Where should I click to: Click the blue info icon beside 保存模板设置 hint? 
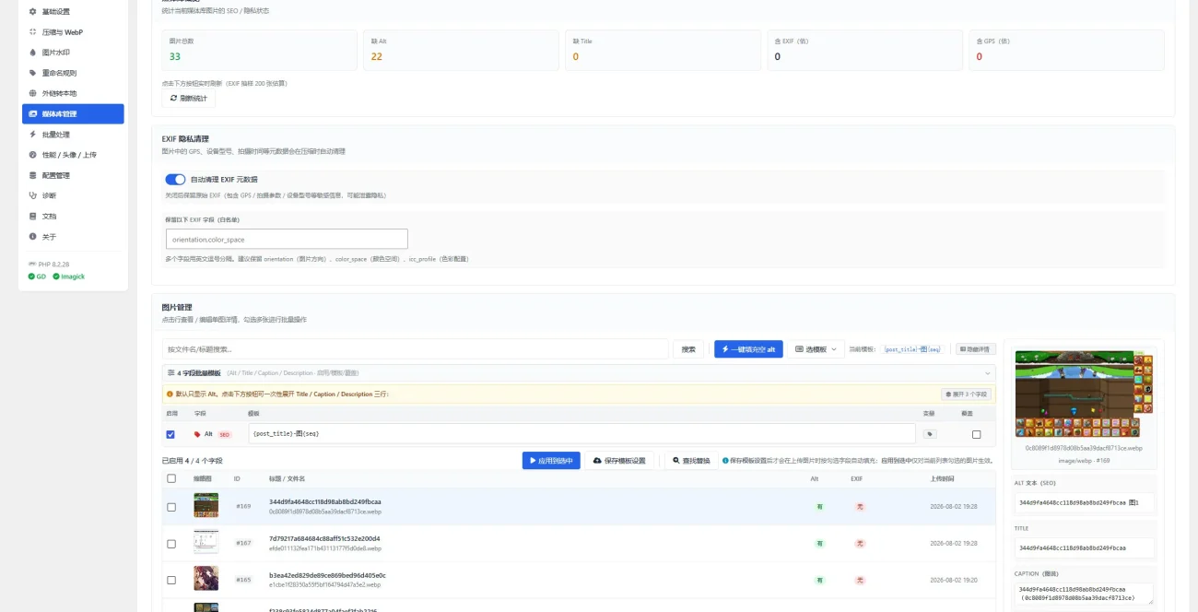point(725,461)
